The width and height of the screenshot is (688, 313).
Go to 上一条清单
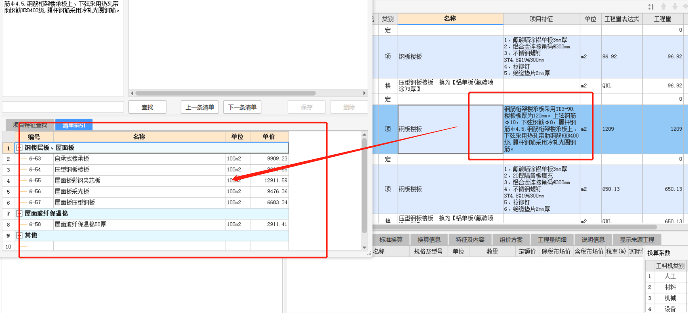(x=200, y=107)
